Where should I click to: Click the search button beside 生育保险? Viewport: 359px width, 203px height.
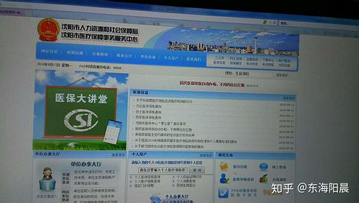pyautogui.click(x=282, y=75)
